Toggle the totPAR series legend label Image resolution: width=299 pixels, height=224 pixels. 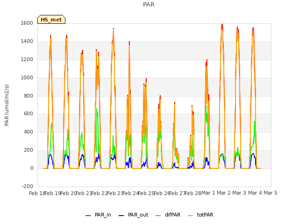(205, 215)
